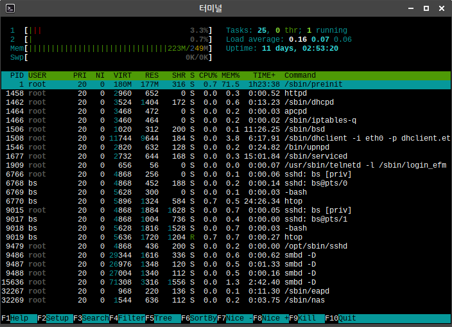
Task: Select the /usr/sbin/telnetd process row
Action: click(226, 165)
